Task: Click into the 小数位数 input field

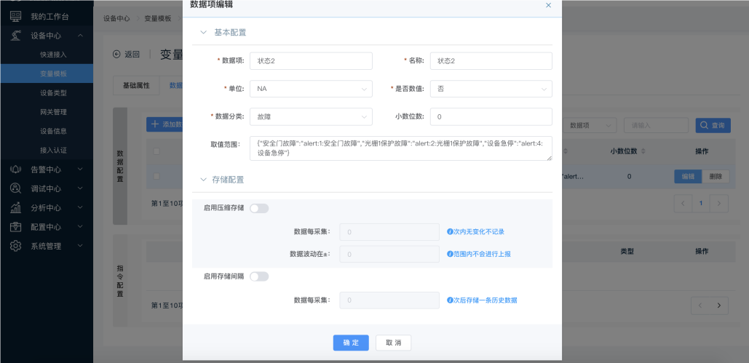Action: click(491, 116)
